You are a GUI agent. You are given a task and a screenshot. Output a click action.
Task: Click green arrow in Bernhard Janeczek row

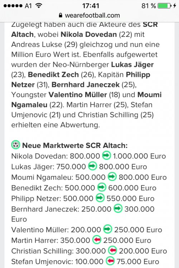coord(118,208)
